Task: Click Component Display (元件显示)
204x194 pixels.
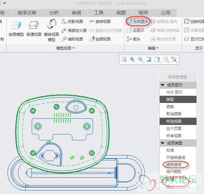Action: pyautogui.click(x=137, y=21)
